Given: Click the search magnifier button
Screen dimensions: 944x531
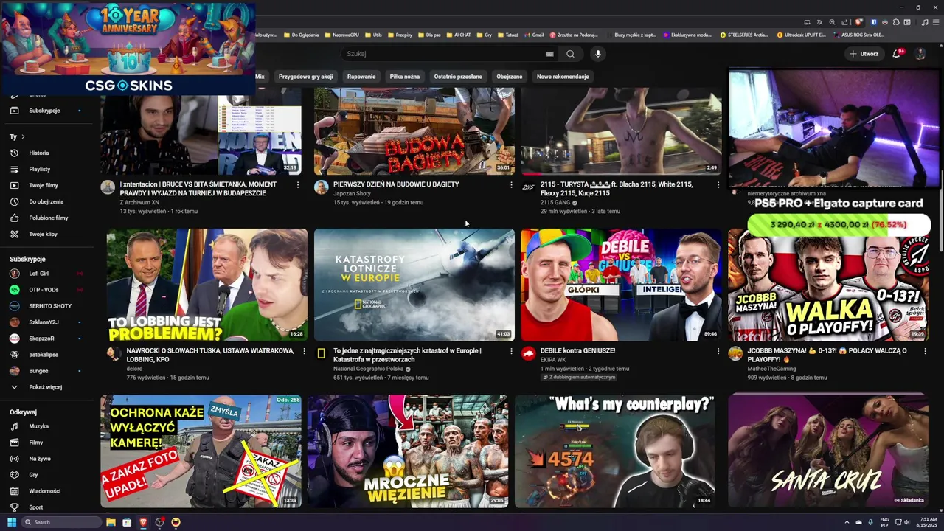Looking at the screenshot, I should click(x=570, y=54).
